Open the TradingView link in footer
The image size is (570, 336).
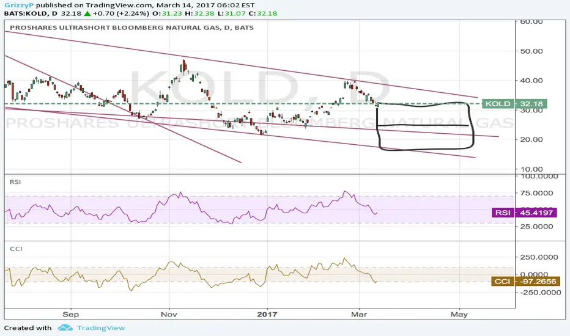pyautogui.click(x=101, y=328)
